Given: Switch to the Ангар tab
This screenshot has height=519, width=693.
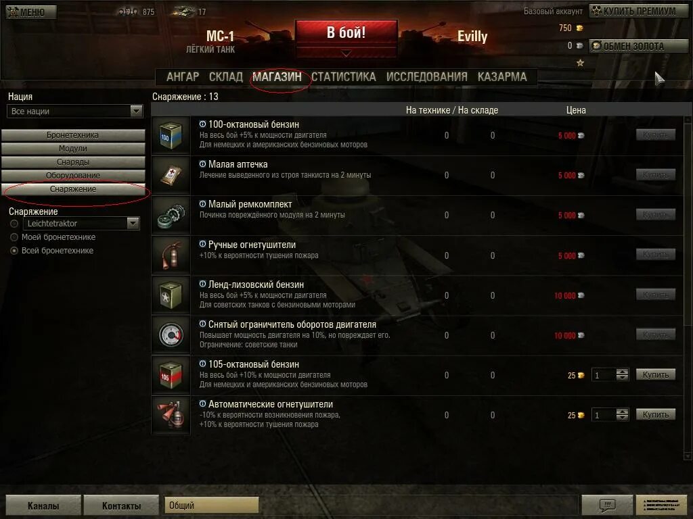Looking at the screenshot, I should tap(183, 77).
